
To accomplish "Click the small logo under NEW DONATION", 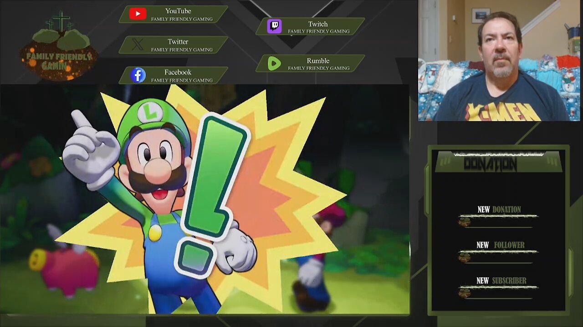I will coord(464,222).
